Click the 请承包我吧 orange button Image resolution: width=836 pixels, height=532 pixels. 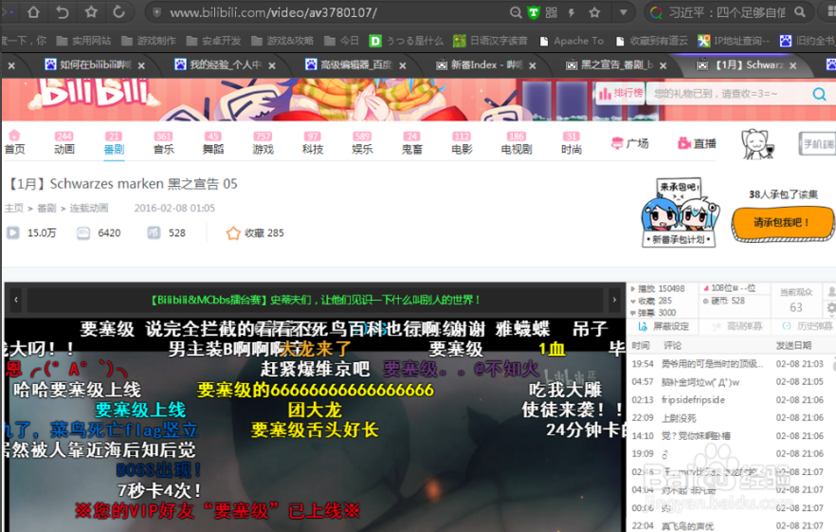point(782,223)
